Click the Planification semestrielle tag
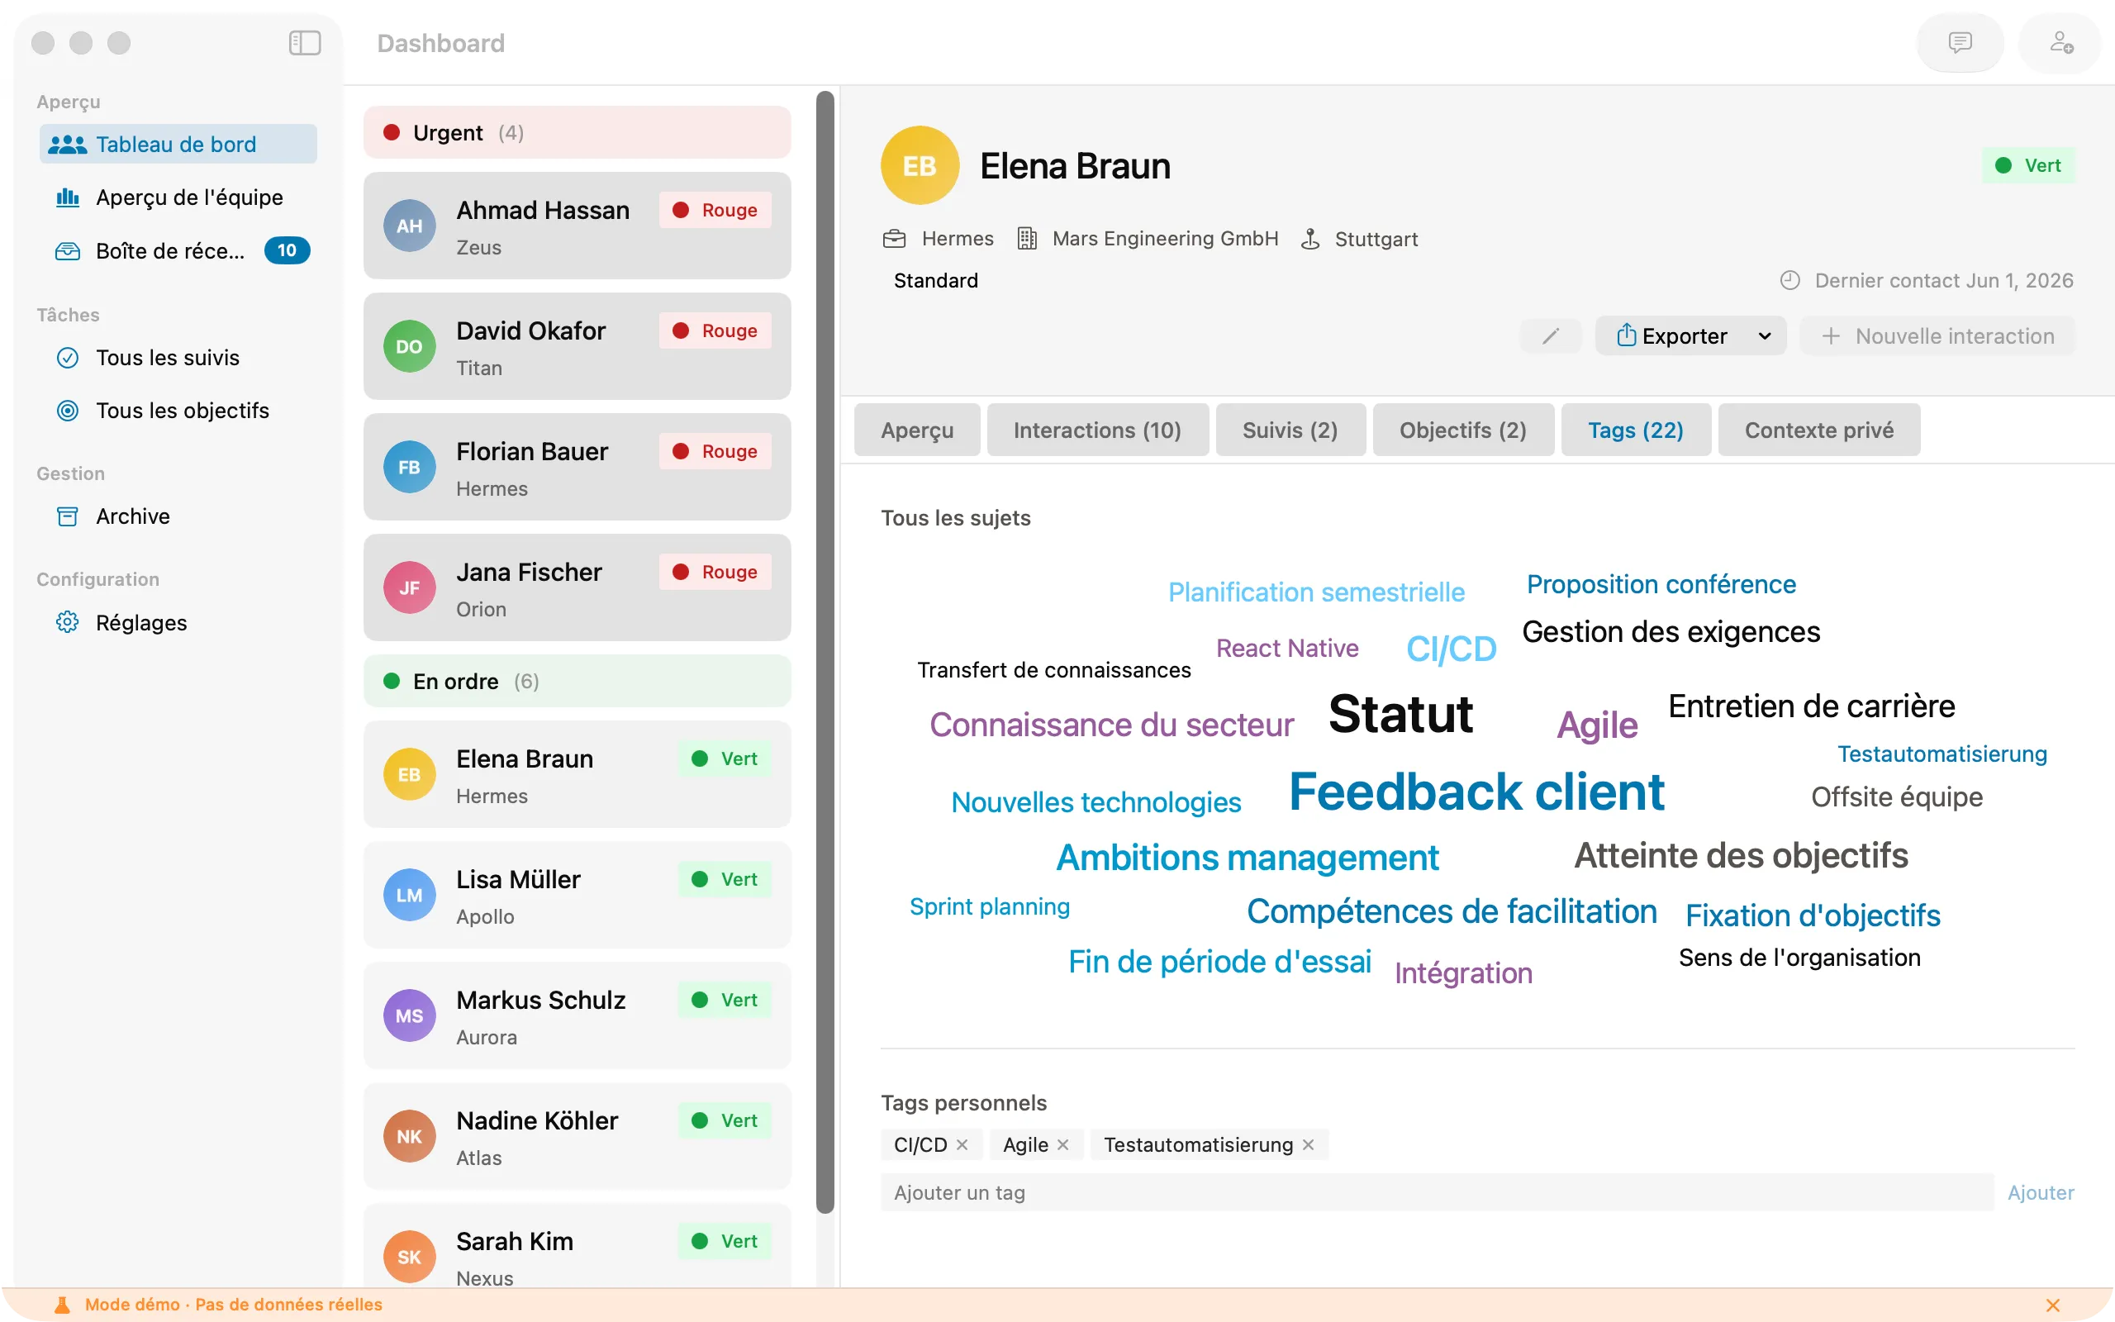 pyautogui.click(x=1316, y=592)
